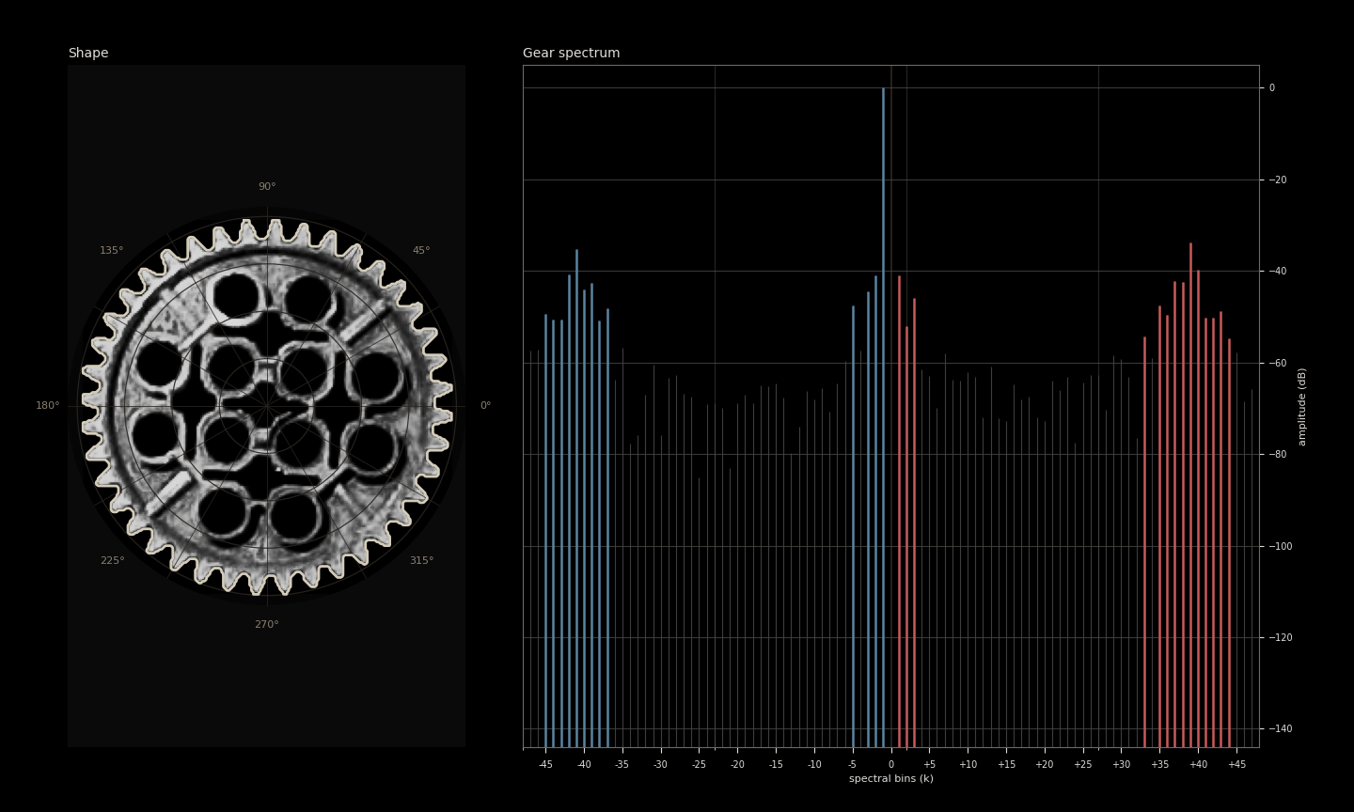Click the 0° polar angle label

click(485, 406)
